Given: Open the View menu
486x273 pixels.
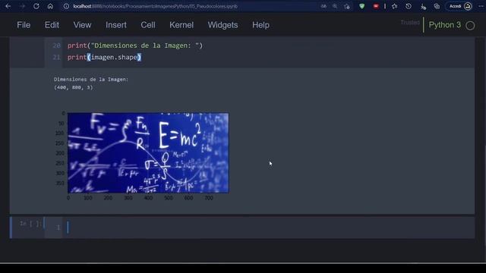Looking at the screenshot, I should pos(83,25).
